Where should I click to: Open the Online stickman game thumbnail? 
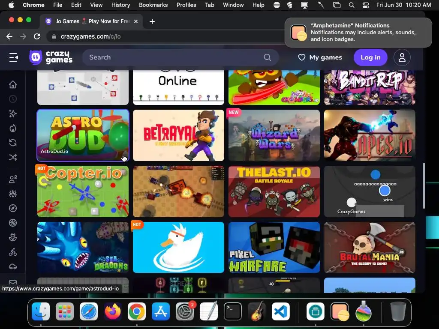[178, 87]
